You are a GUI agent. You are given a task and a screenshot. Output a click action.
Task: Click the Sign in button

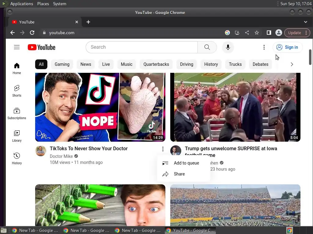(288, 47)
